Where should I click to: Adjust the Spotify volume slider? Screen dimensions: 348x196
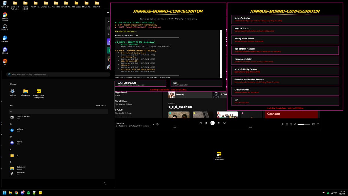[304, 124]
